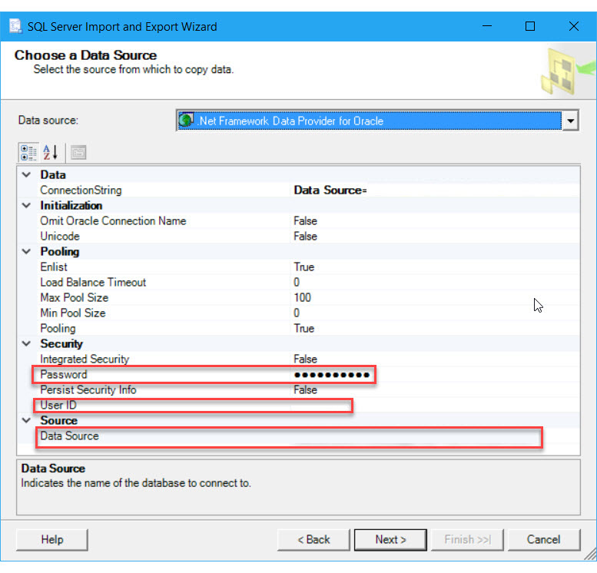Select the Unicode property label
This screenshot has height=573, width=597.
tap(60, 236)
